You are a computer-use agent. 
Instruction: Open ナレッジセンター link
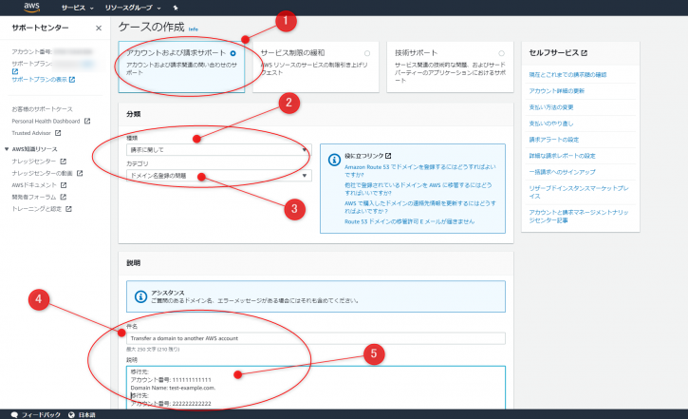[x=34, y=162]
